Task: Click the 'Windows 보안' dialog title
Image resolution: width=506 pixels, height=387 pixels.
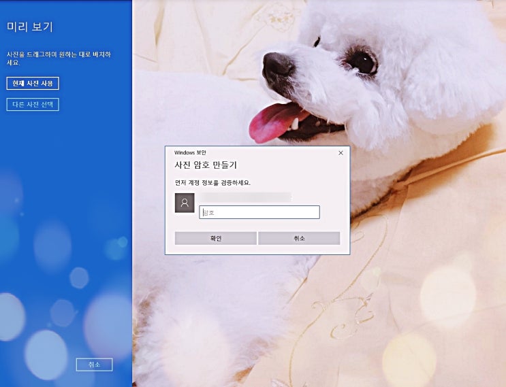Action: click(x=190, y=152)
